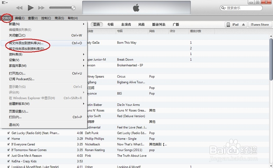
Task: Choose 打开流(O)... menu item
Action: tap(43, 73)
